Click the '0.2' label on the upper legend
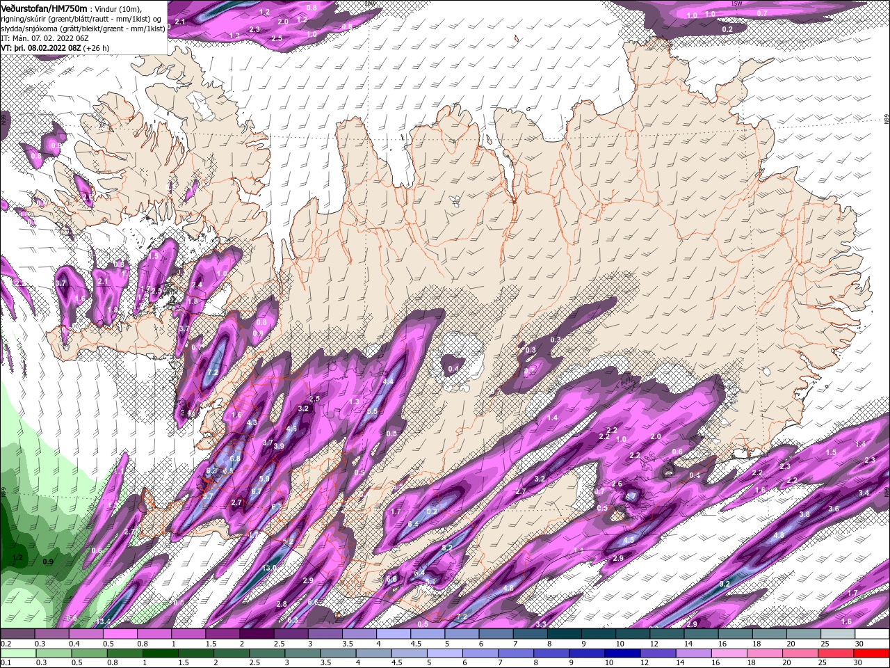The image size is (890, 668). [6, 644]
